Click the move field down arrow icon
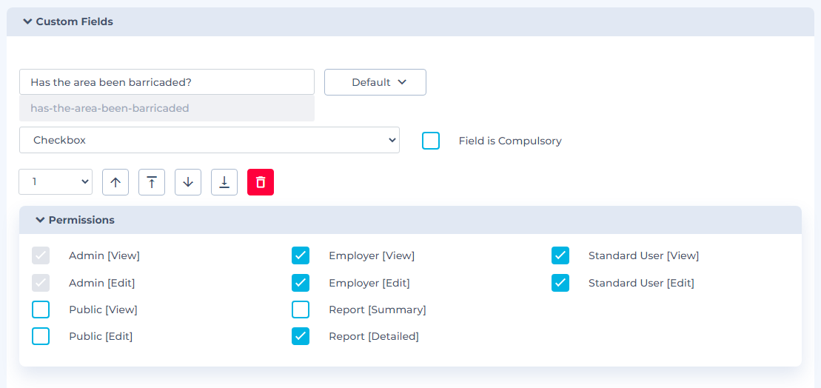The image size is (821, 388). (188, 182)
